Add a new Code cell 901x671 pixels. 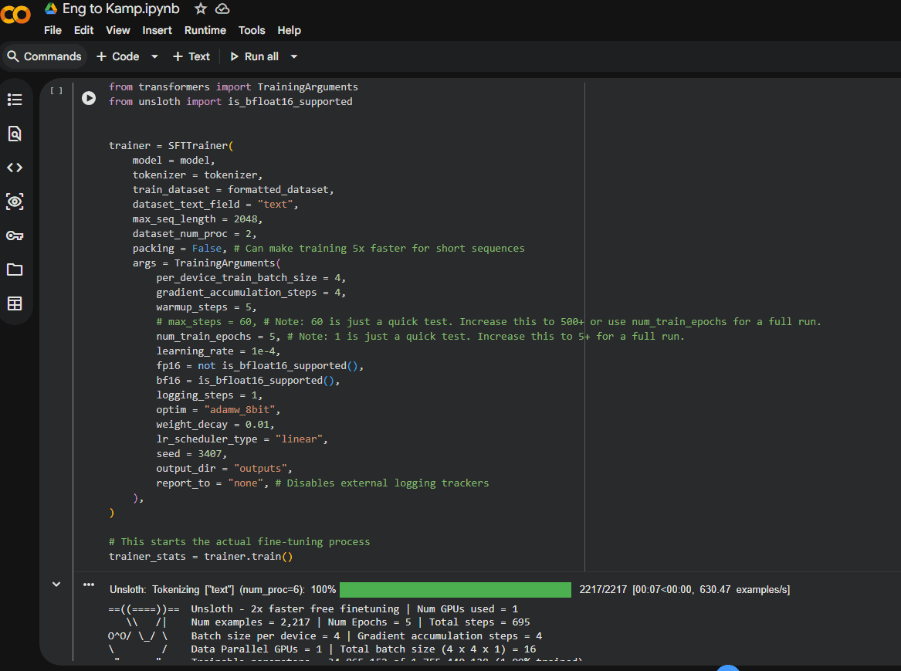118,56
